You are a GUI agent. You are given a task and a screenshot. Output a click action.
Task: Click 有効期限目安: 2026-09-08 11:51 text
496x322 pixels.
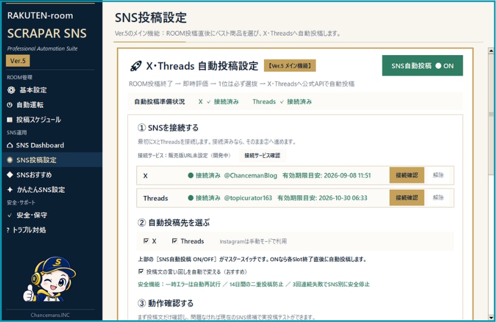pos(326,175)
